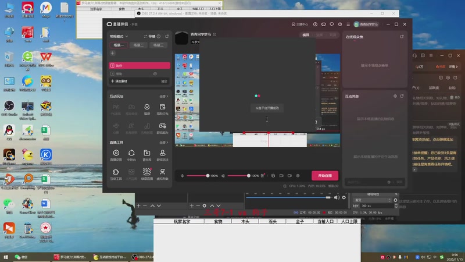This screenshot has width=465, height=262.
Task: Open the 游戏能力 gamepad icon
Action: point(162,128)
